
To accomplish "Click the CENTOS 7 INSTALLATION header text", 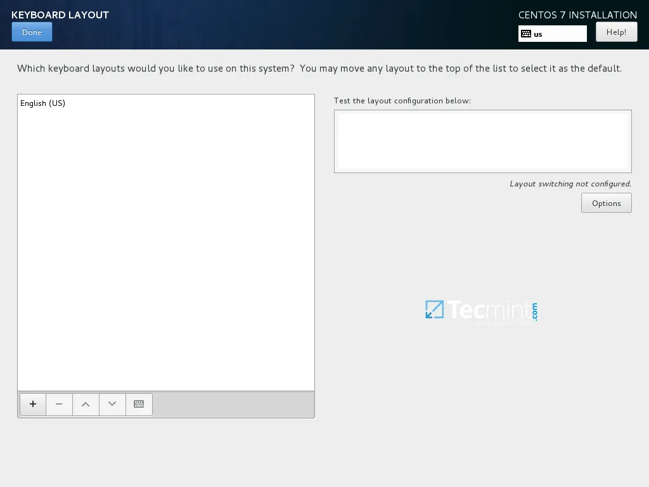I will (577, 15).
